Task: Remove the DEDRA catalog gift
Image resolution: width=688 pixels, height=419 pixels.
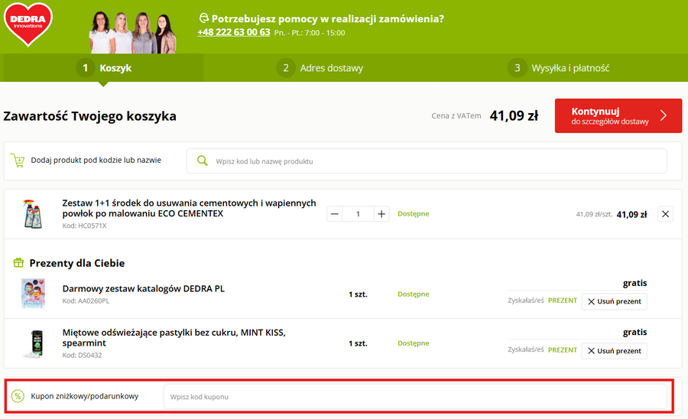Action: 614,301
